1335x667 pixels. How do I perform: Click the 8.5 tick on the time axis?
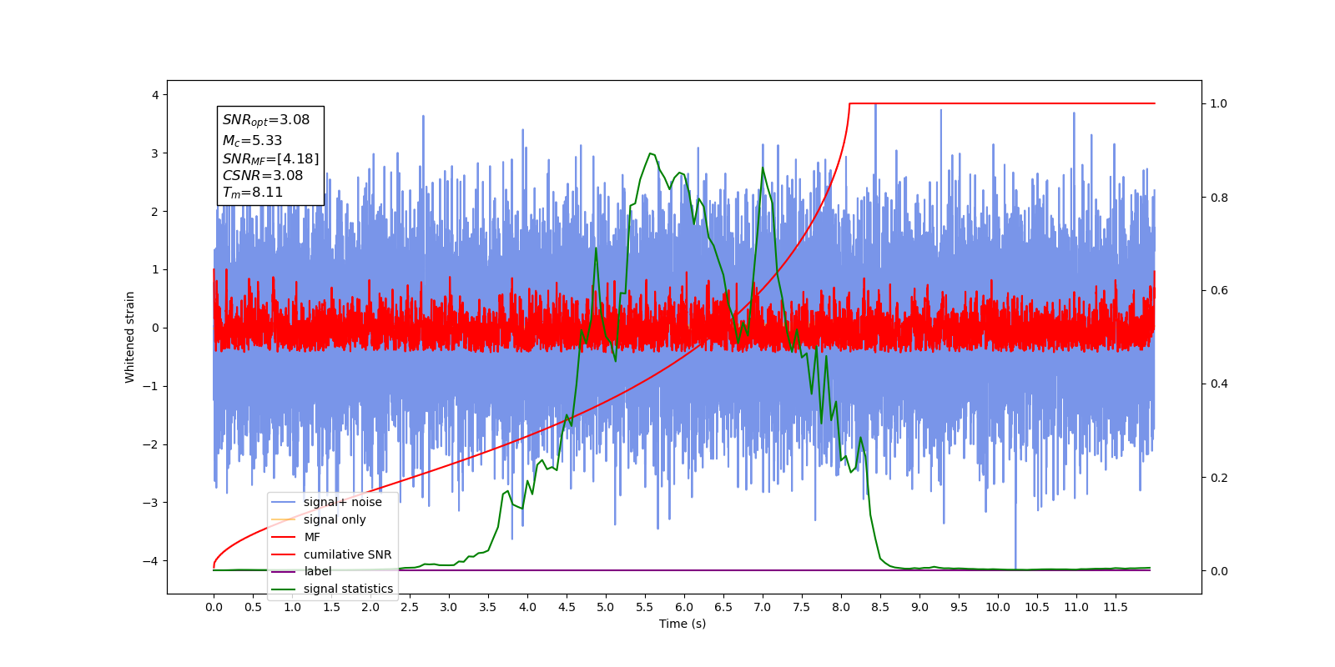880,607
